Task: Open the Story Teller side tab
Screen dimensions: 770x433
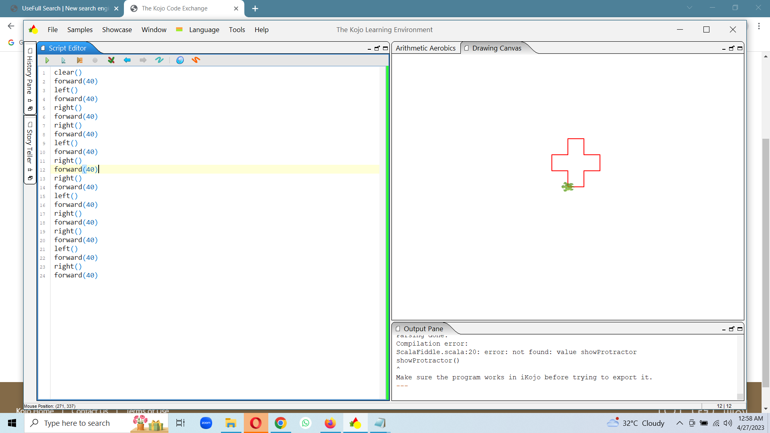Action: 30,146
